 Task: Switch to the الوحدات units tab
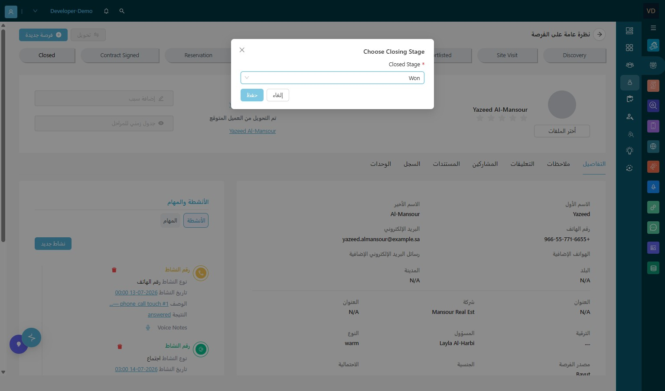tap(381, 164)
